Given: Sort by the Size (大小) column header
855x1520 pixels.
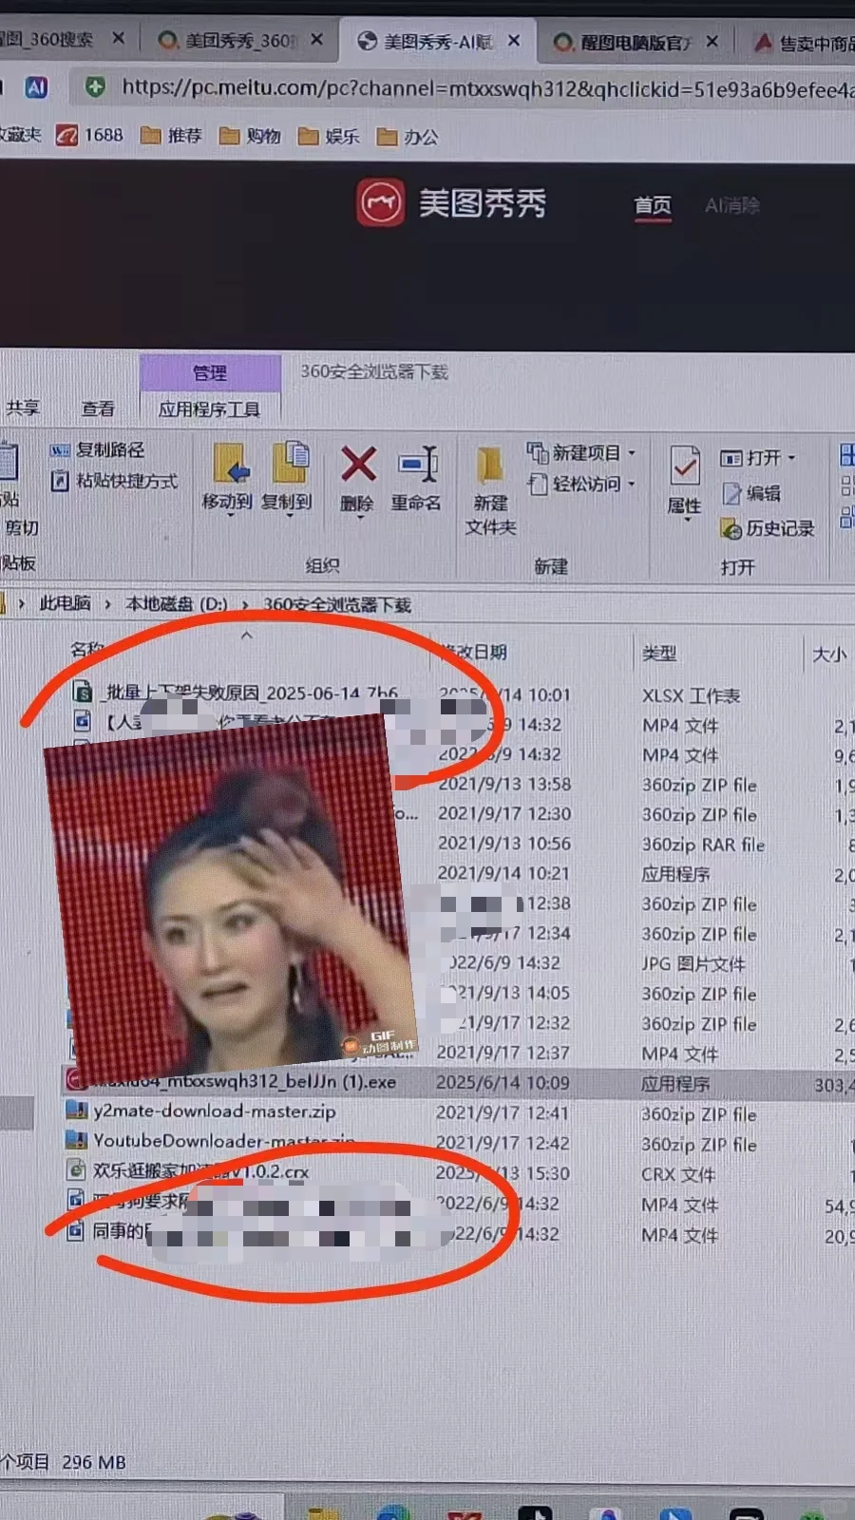Looking at the screenshot, I should pos(828,655).
